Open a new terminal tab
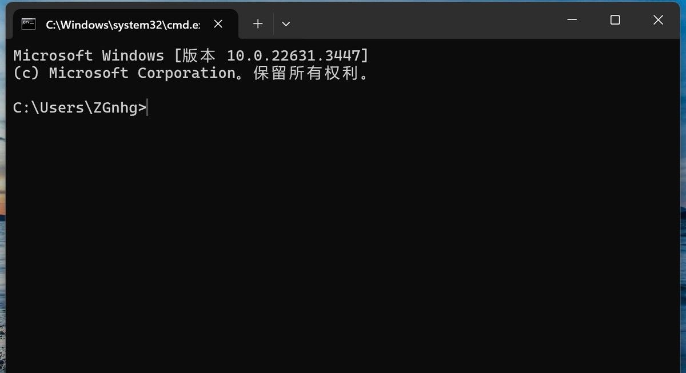Viewport: 686px width, 373px height. [x=258, y=24]
